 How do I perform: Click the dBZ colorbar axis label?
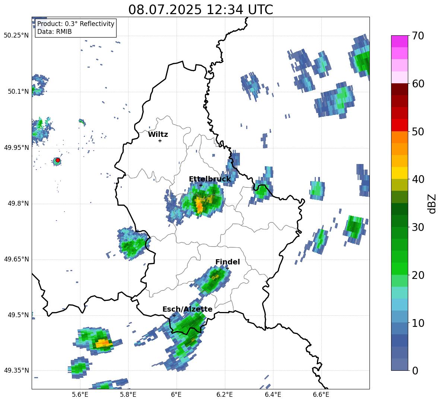(432, 203)
